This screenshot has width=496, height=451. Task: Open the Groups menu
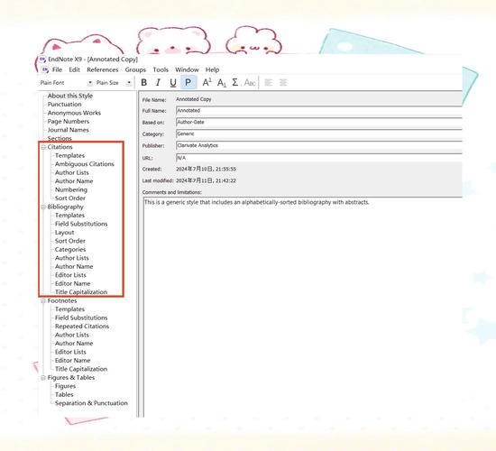click(x=135, y=69)
